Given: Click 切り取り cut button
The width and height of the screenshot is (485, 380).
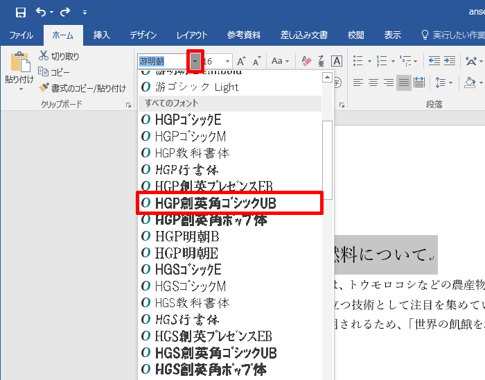Looking at the screenshot, I should click(x=59, y=56).
